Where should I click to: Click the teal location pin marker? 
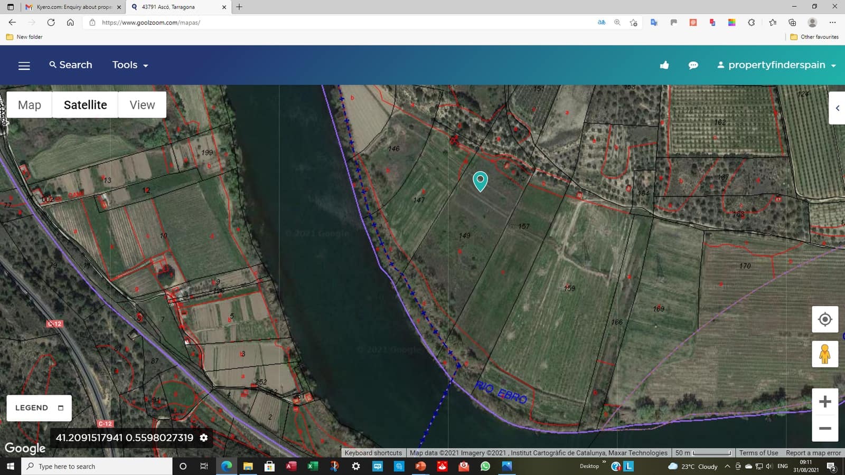pos(480,180)
